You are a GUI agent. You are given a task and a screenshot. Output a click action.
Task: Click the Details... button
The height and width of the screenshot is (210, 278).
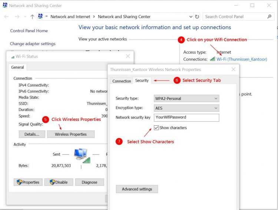point(32,134)
